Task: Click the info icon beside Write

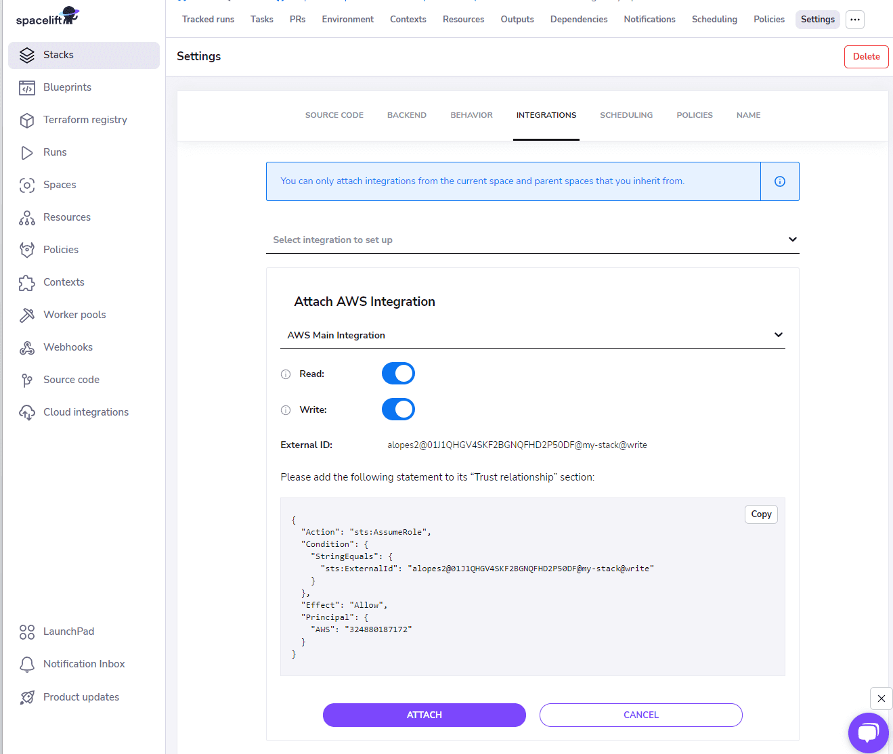Action: pyautogui.click(x=286, y=410)
